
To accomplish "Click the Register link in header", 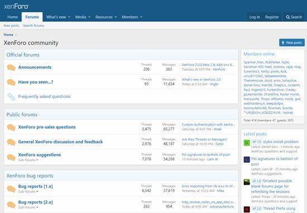I will 272,17.
